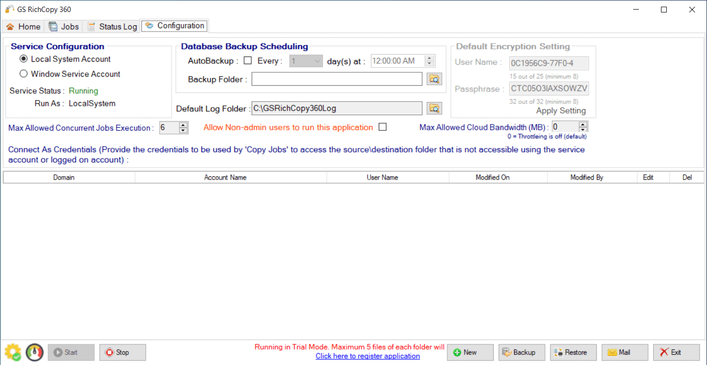Click the GS RichCopy 360 title bar icon
The image size is (707, 365).
(10, 10)
